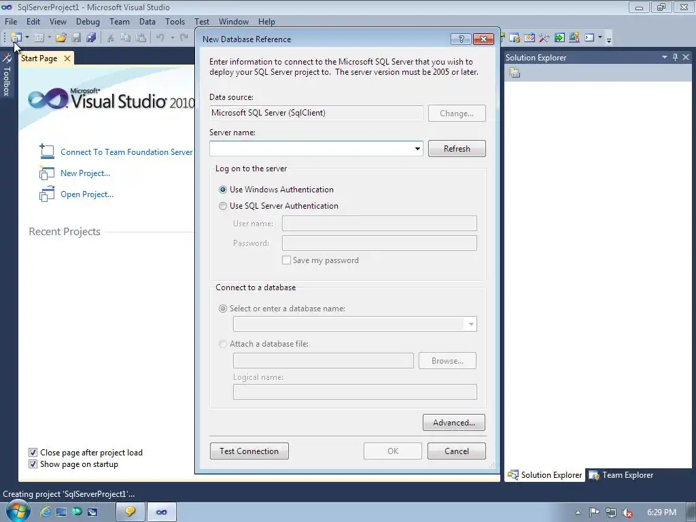Close the Start Page tab
Screen dimensions: 696x522
click(x=67, y=58)
